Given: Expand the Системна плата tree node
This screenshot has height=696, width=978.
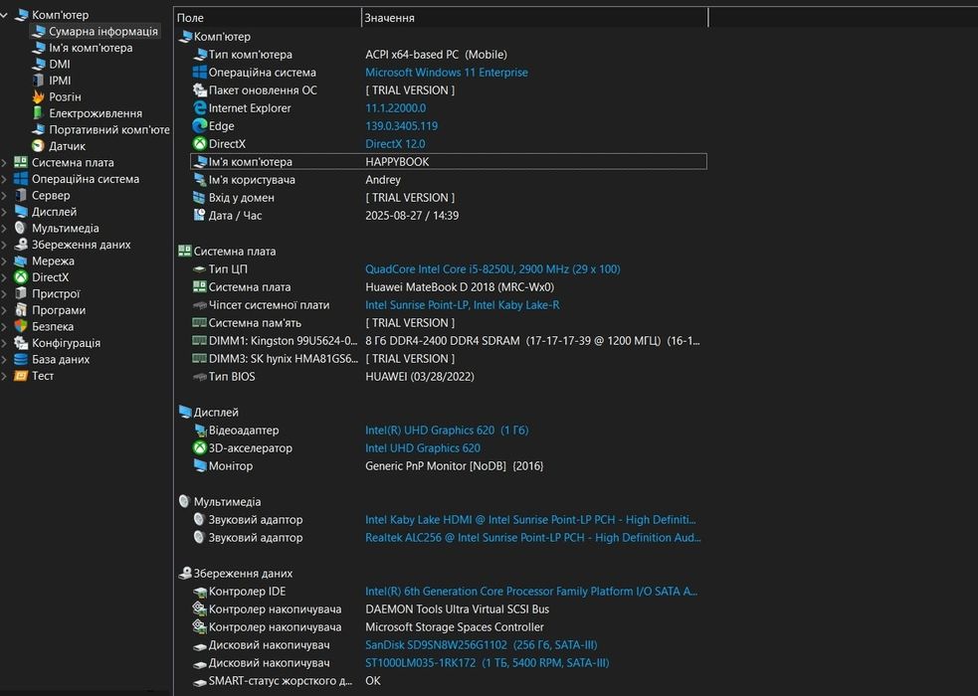Looking at the screenshot, I should pyautogui.click(x=5, y=163).
